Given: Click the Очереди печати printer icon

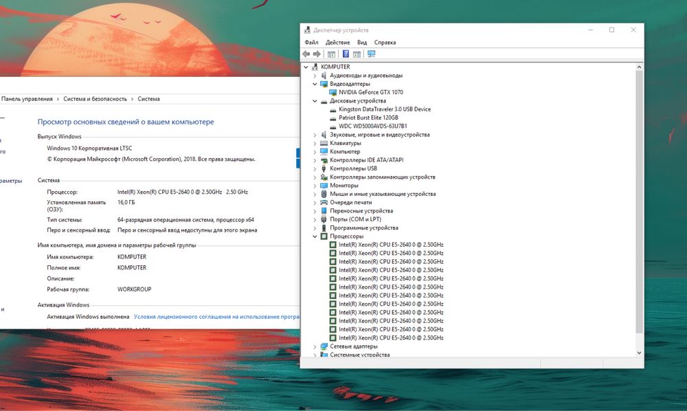Looking at the screenshot, I should 324,203.
